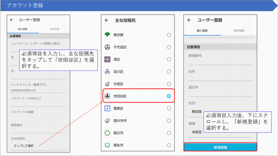Click the 必須項目 section header
Screen dimensions: 278x156
(39, 36)
